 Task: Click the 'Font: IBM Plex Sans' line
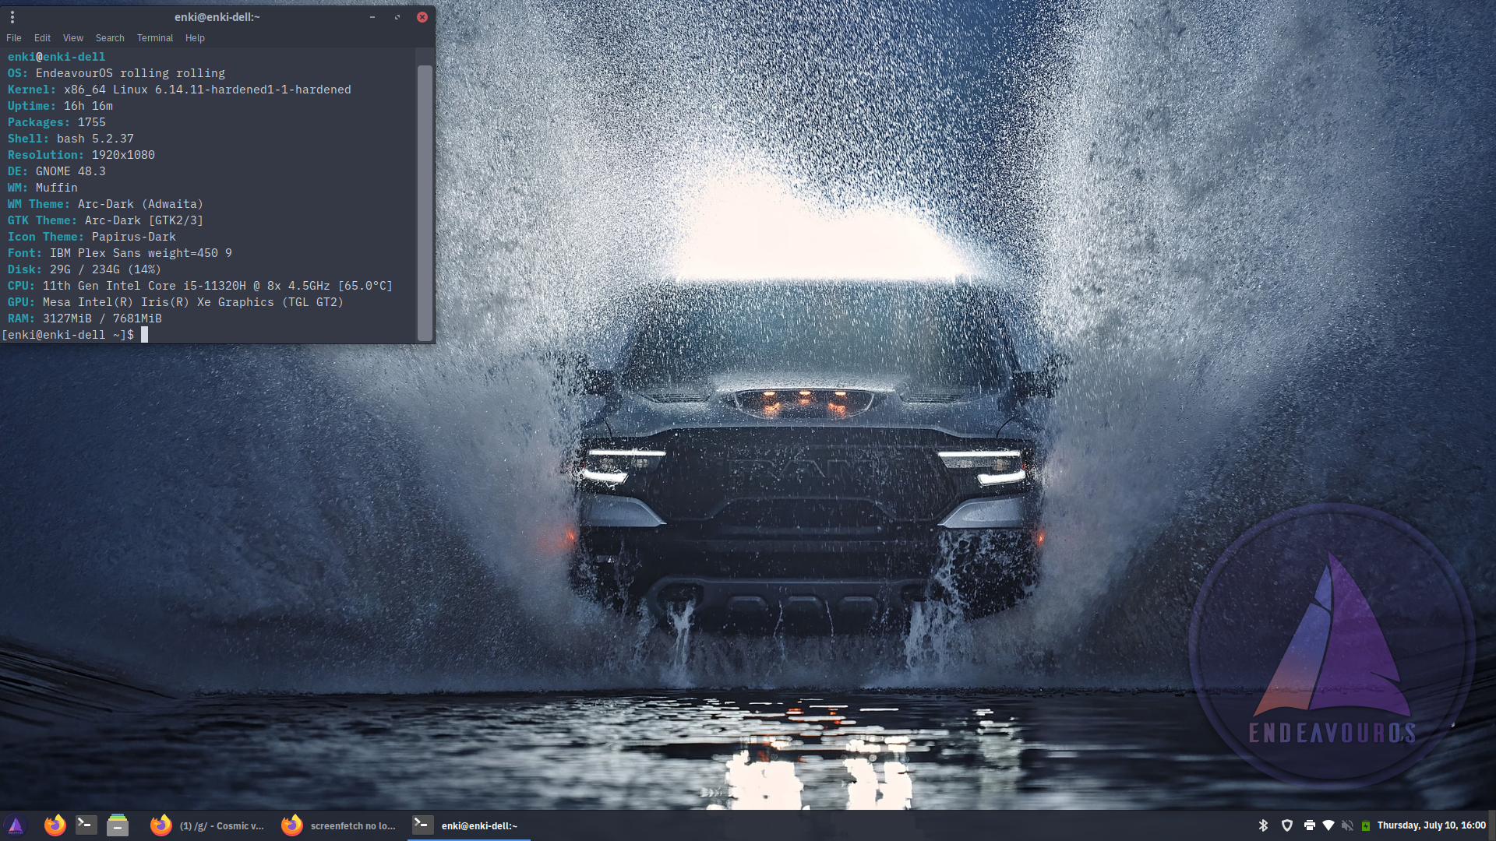pyautogui.click(x=120, y=253)
